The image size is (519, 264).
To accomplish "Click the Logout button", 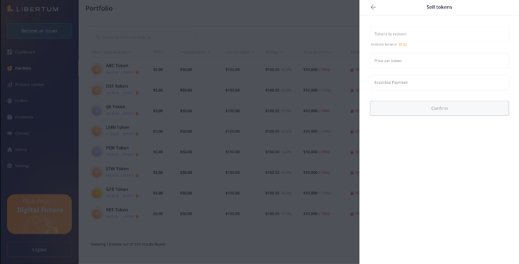I will point(39,250).
